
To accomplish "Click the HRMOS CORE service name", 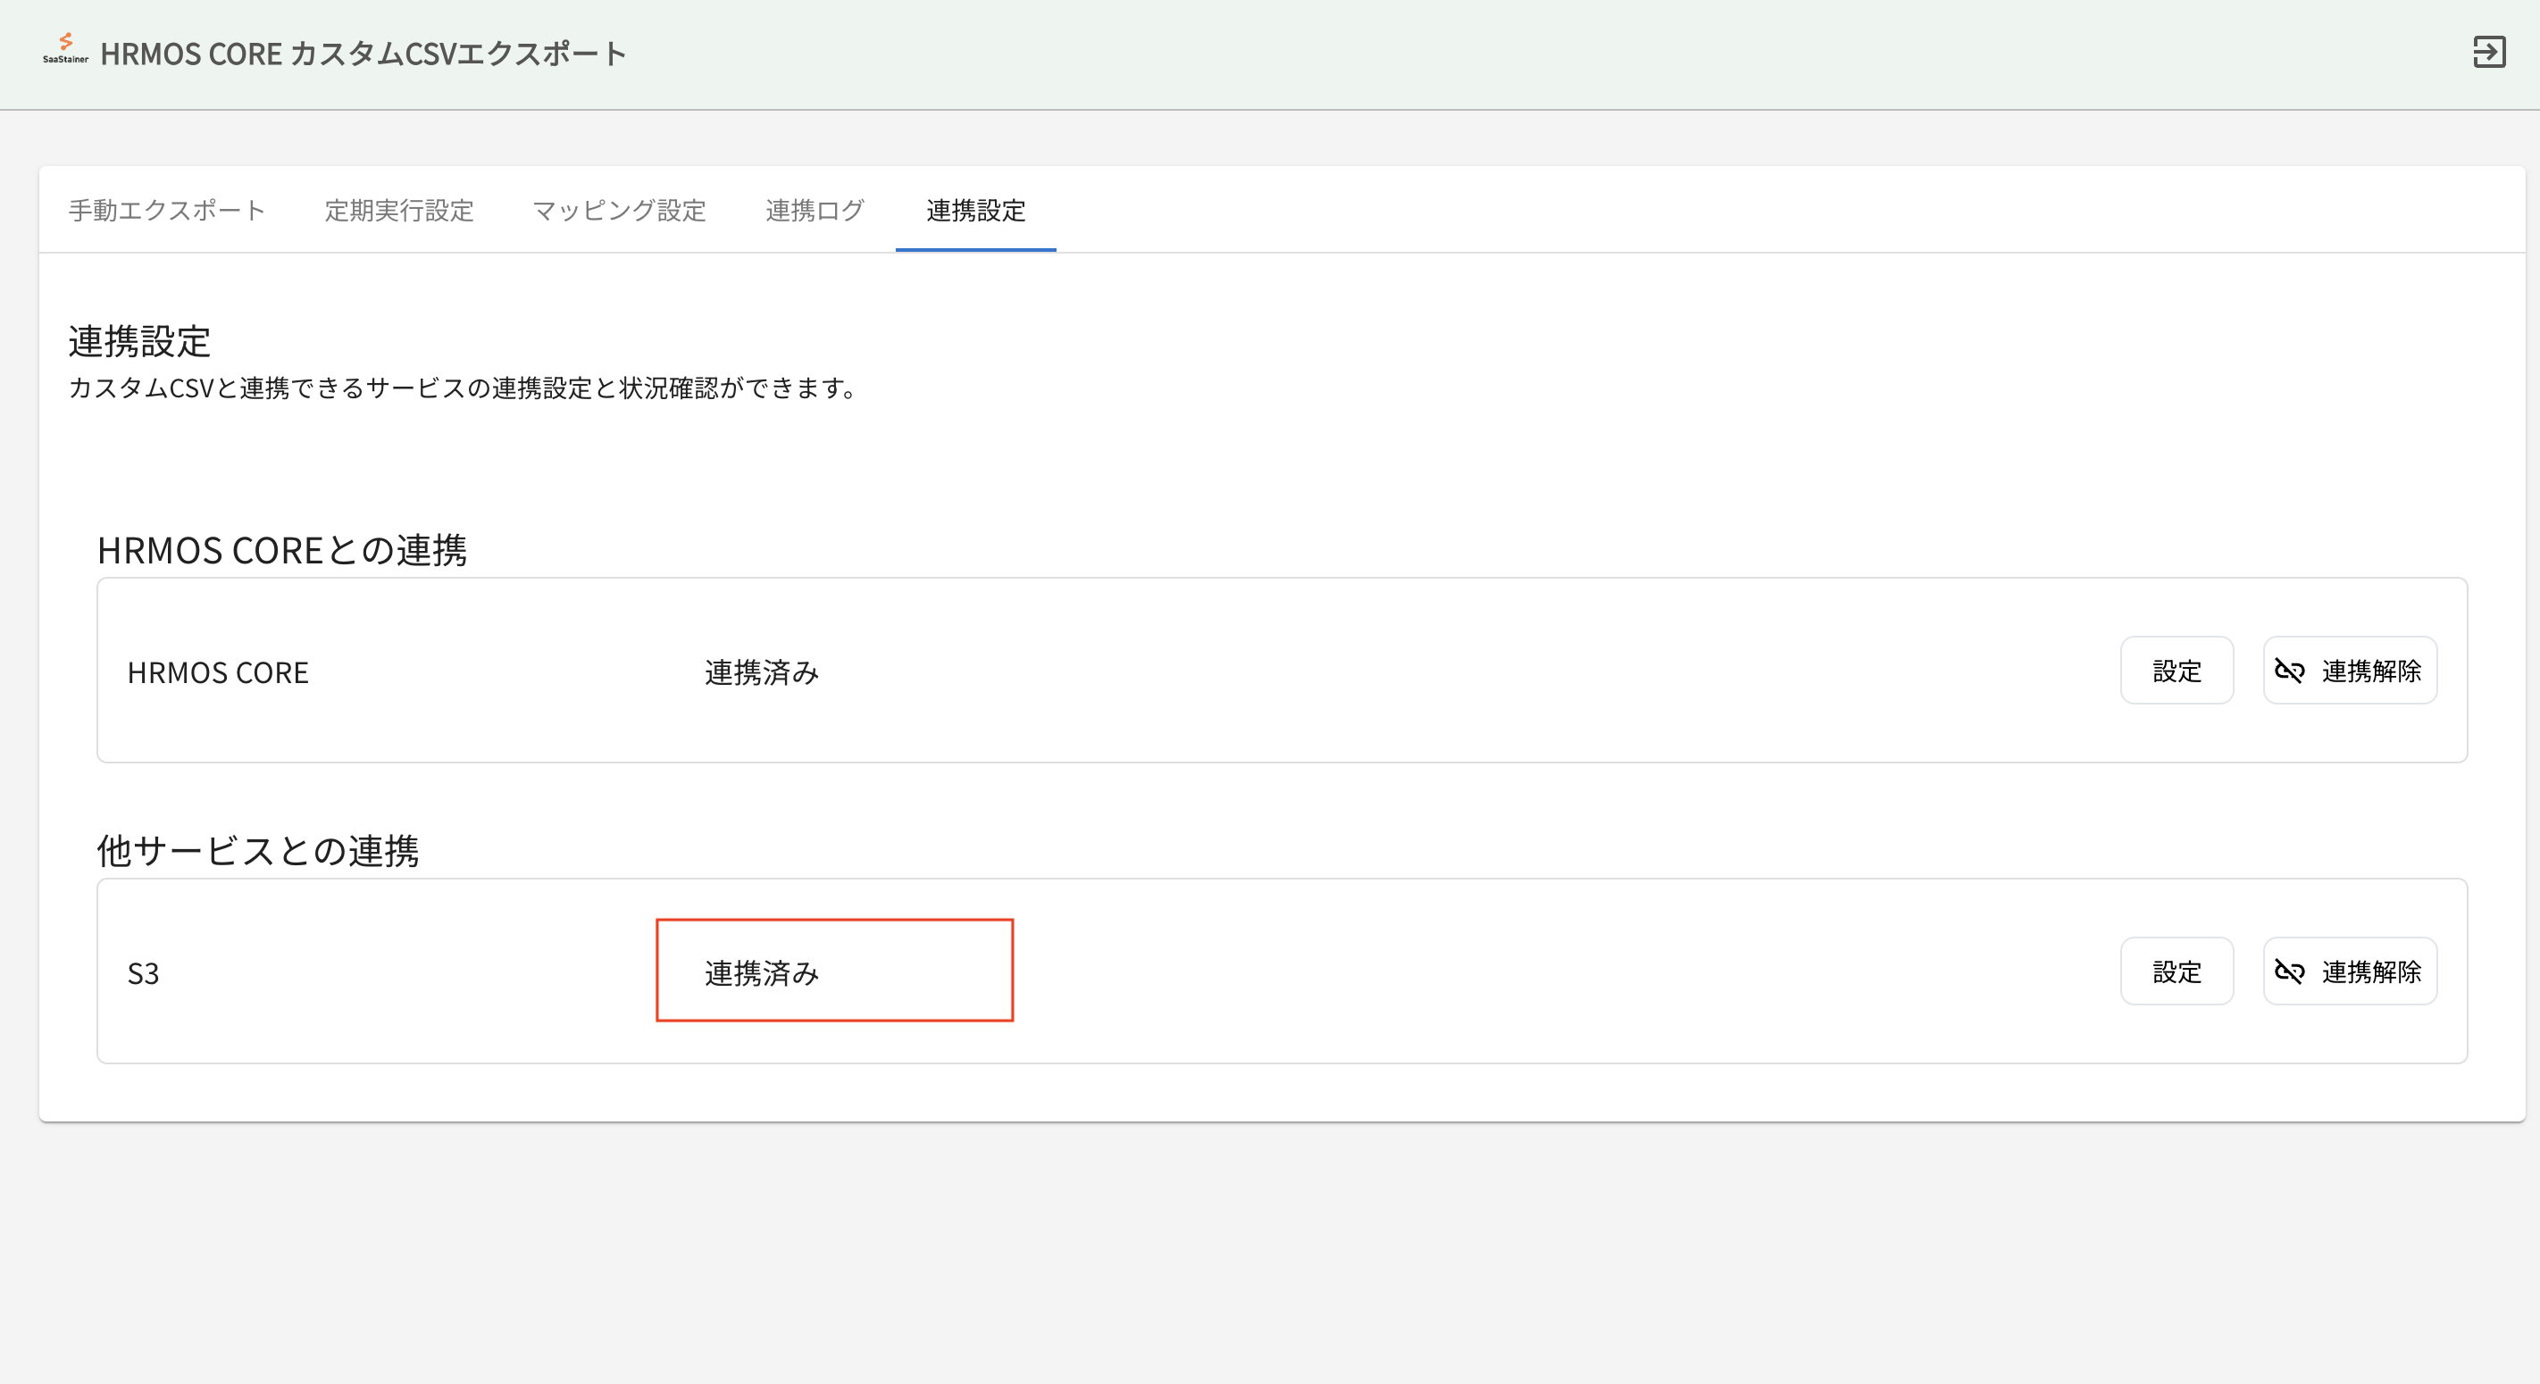I will (218, 672).
